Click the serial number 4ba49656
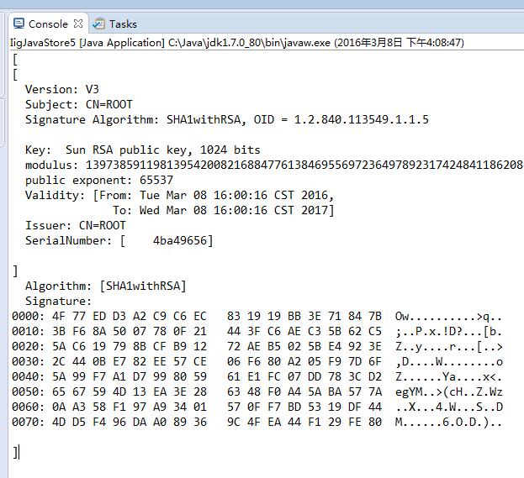 click(x=180, y=240)
